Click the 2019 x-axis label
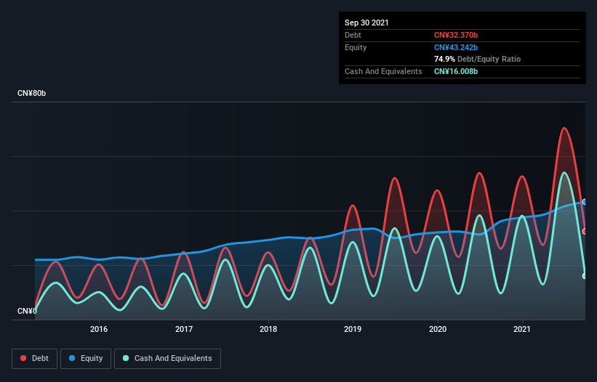The image size is (597, 382). coord(353,329)
